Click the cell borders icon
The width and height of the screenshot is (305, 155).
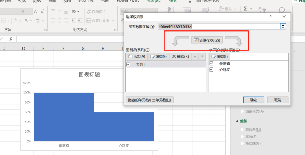[x=3, y=20]
